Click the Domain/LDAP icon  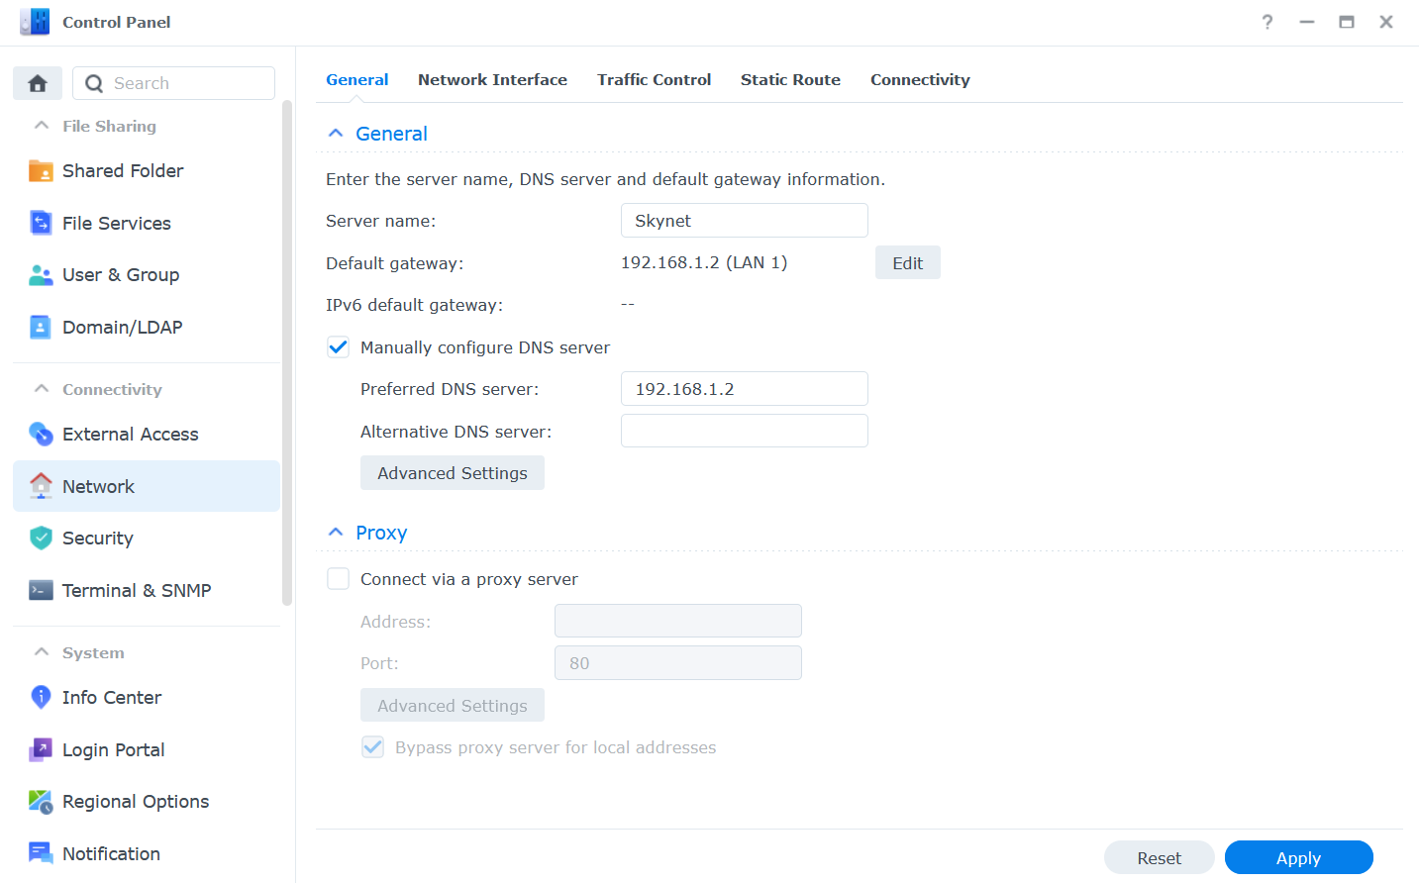(41, 327)
